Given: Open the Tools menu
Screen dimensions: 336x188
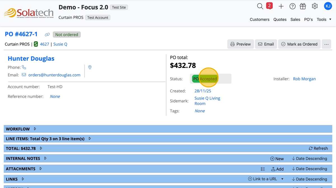Looking at the screenshot, I should (x=324, y=19).
